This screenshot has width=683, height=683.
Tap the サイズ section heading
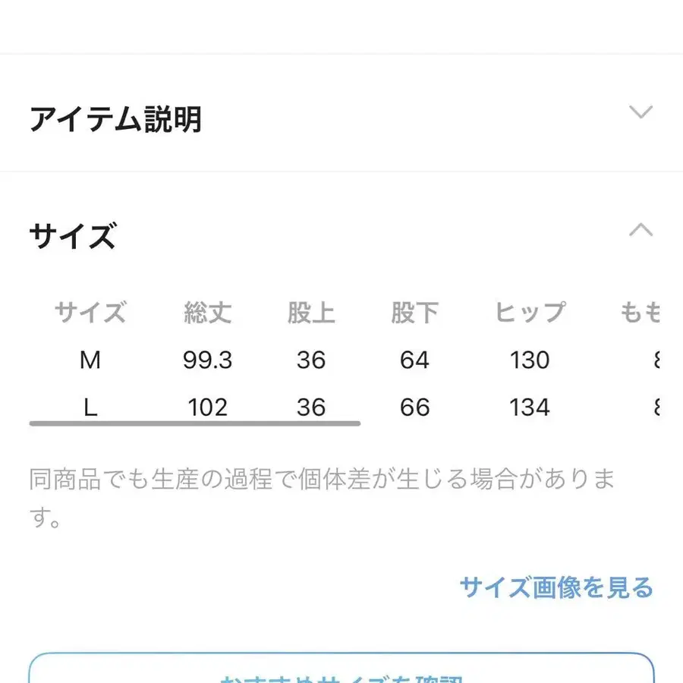click(73, 236)
